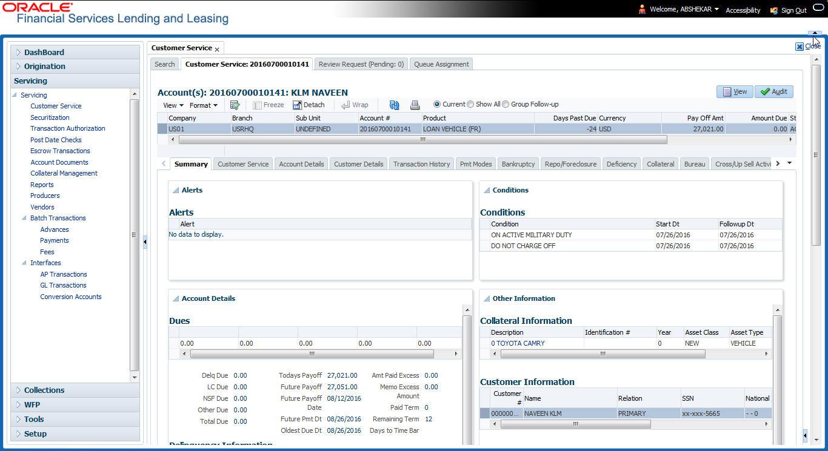The width and height of the screenshot is (828, 451).
Task: Close the Customer Service page tab
Action: (x=217, y=49)
